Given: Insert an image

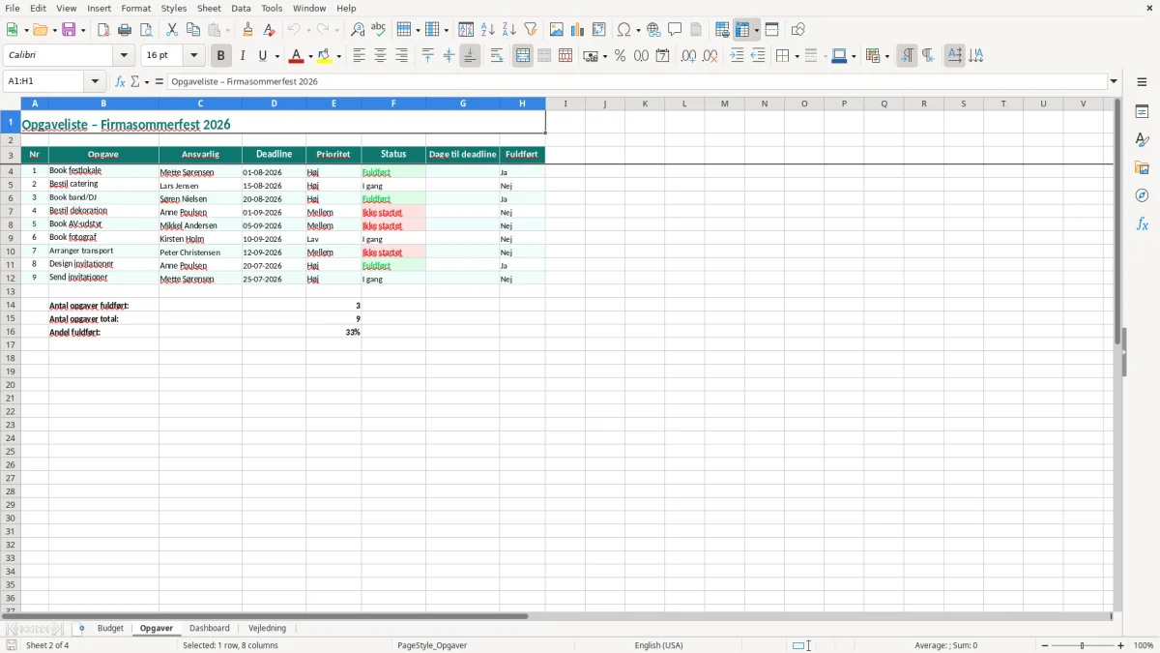Looking at the screenshot, I should coord(557,30).
